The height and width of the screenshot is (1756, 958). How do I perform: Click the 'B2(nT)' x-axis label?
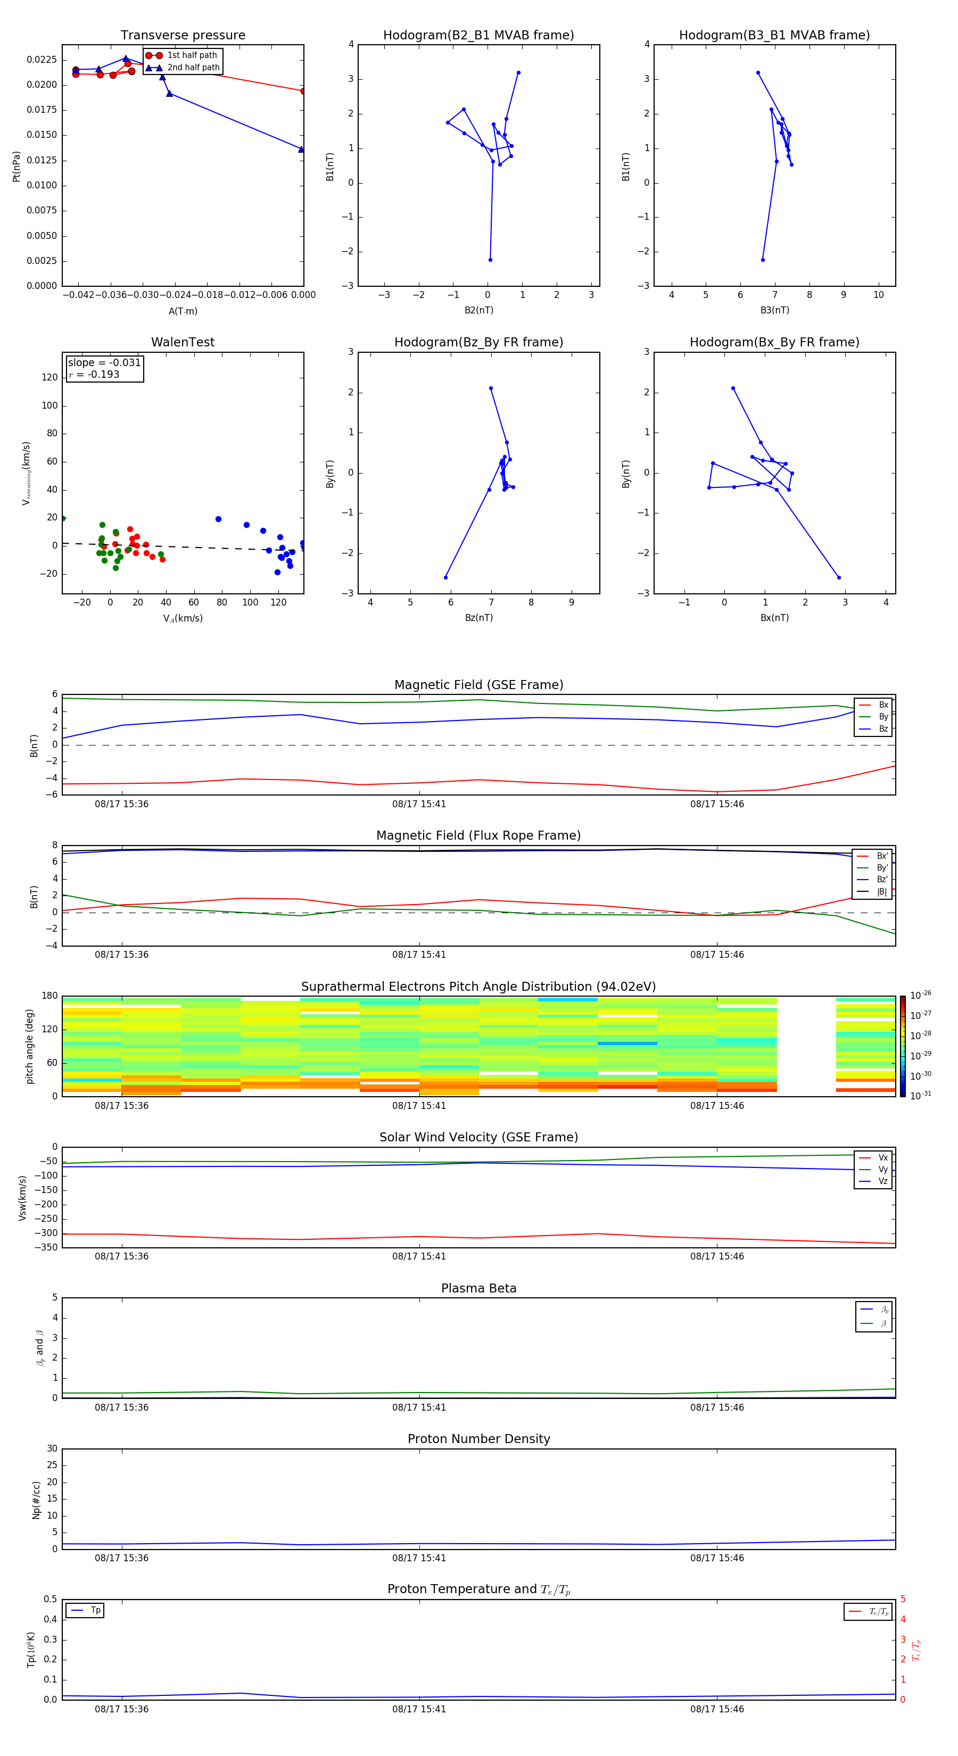click(x=478, y=310)
